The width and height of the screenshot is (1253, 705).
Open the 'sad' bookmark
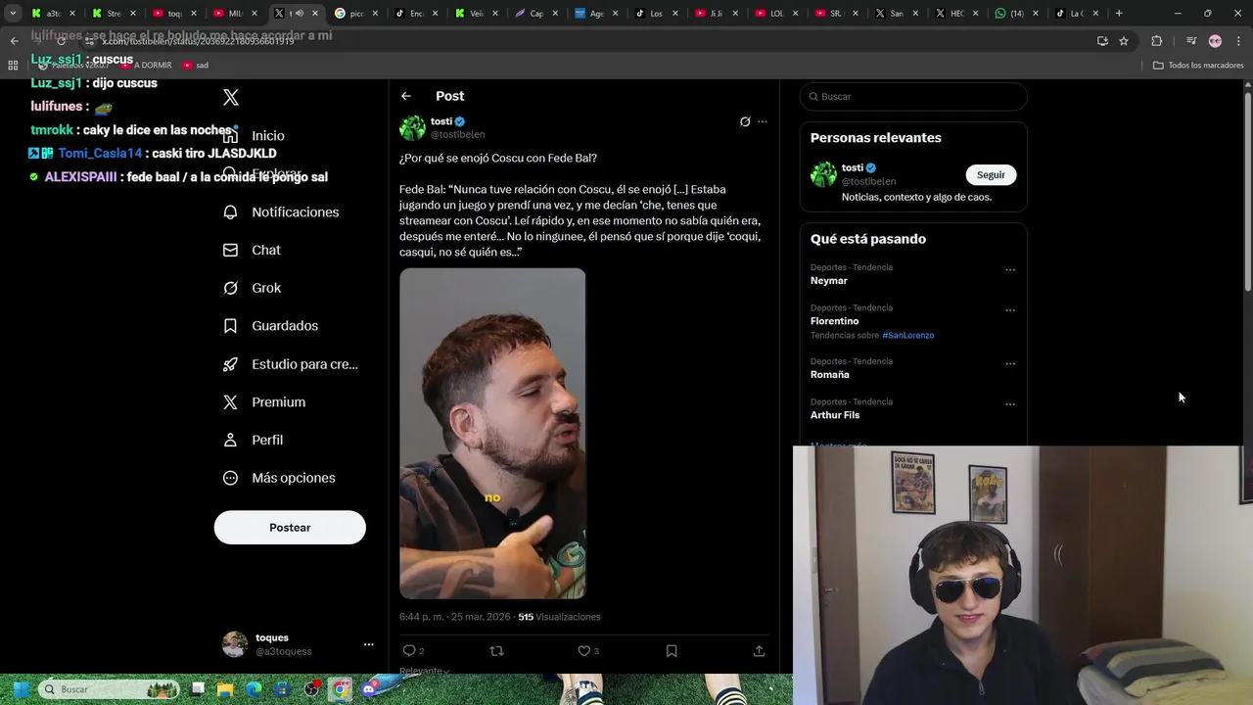coord(196,66)
